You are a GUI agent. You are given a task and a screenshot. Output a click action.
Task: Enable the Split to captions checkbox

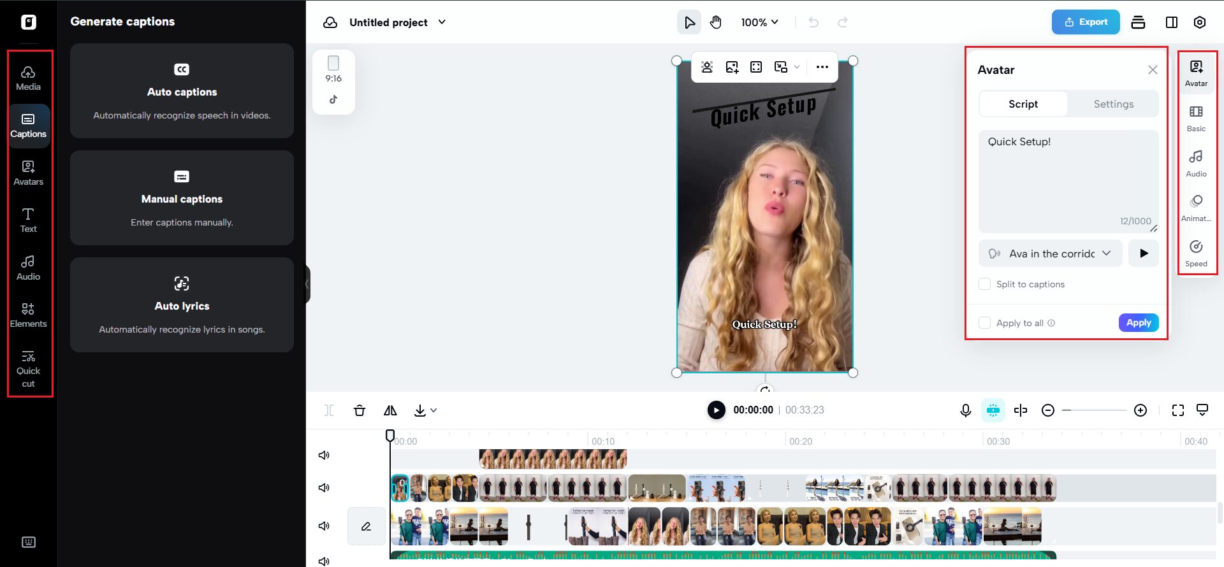(985, 284)
